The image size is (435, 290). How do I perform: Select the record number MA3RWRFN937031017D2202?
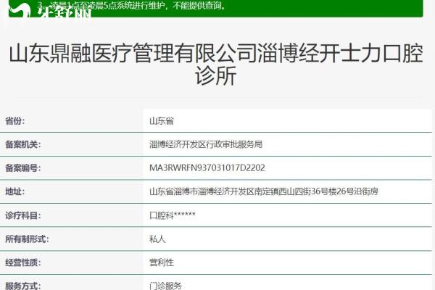pos(207,168)
